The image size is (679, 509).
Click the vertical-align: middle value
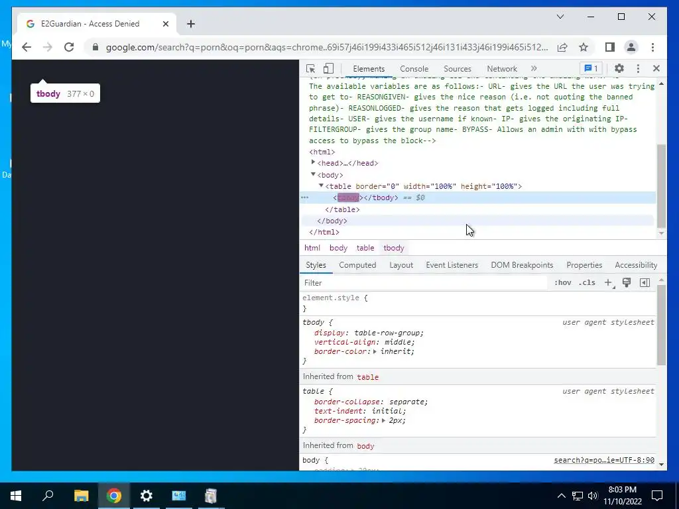(399, 342)
